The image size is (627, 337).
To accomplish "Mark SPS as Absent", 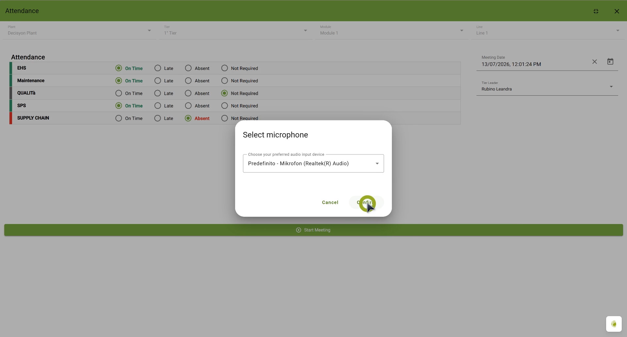I will tap(188, 105).
